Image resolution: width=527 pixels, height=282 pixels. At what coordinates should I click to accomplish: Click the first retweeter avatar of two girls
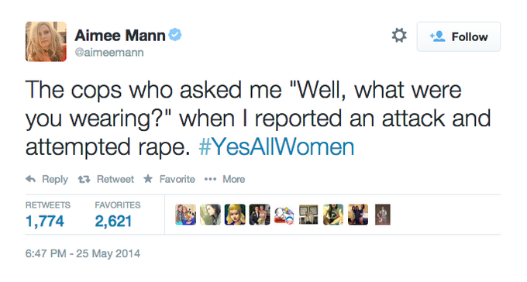185,215
